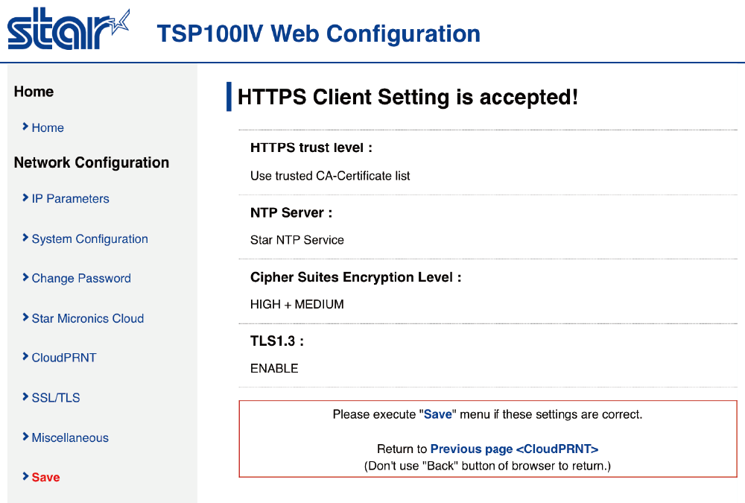Open System Configuration menu item
The image size is (745, 503).
89,239
